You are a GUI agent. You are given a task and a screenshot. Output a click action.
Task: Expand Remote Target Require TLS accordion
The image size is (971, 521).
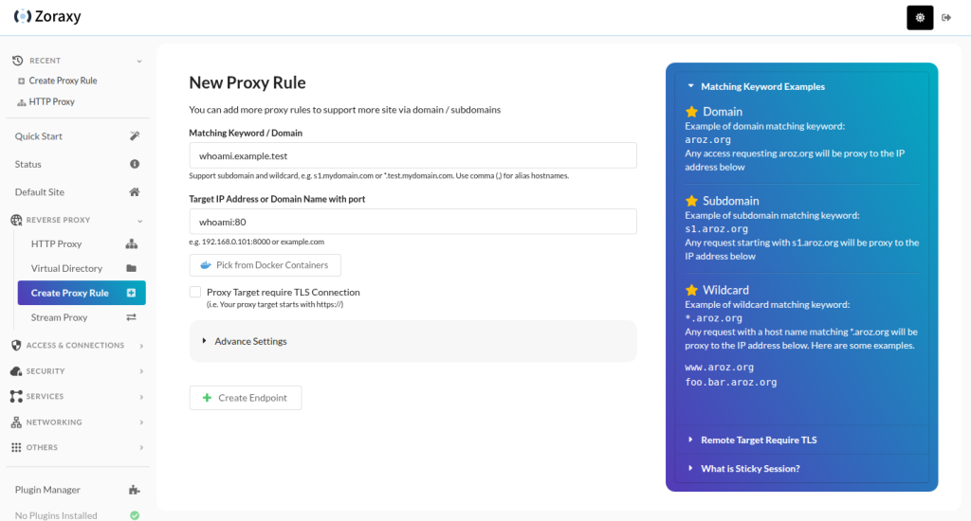(802, 440)
